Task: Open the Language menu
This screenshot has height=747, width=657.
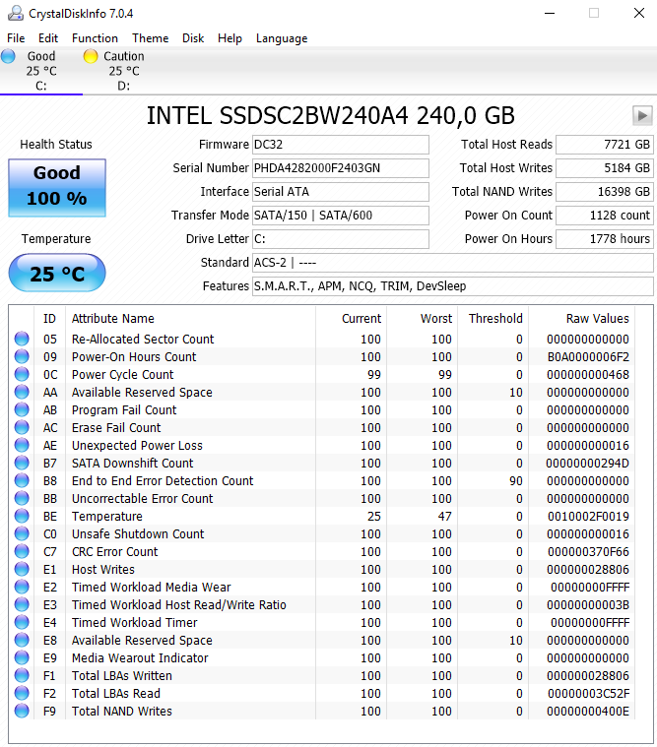Action: [x=282, y=38]
